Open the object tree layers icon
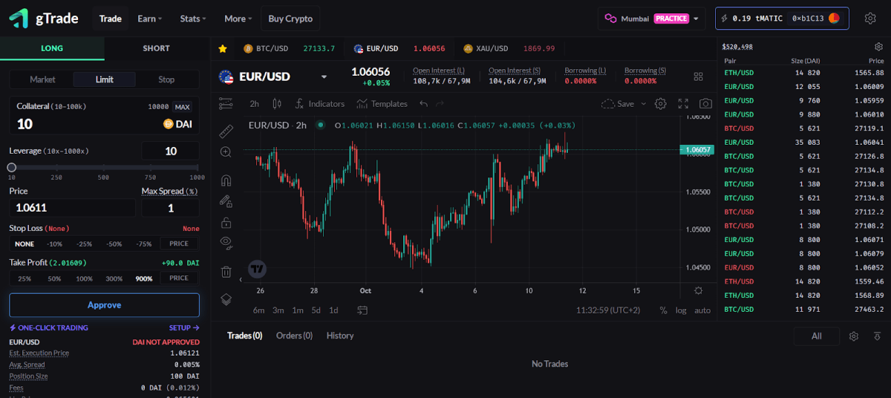Image resolution: width=891 pixels, height=398 pixels. [x=226, y=300]
